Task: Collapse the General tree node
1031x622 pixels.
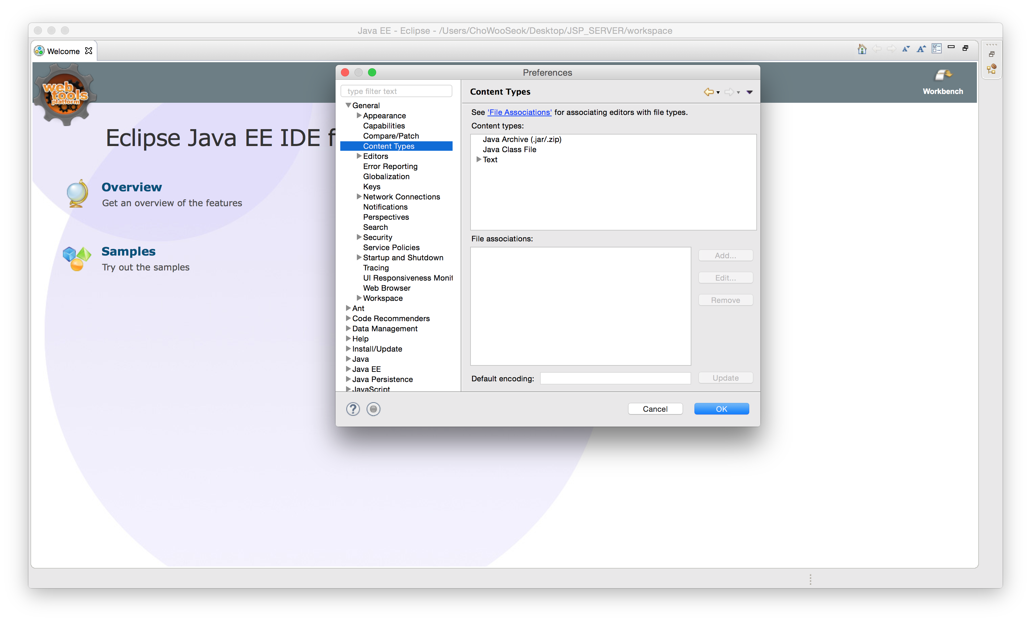Action: point(348,105)
